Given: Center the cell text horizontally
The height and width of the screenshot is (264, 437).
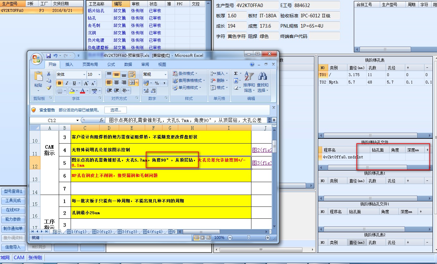Looking at the screenshot, I should coord(116,83).
